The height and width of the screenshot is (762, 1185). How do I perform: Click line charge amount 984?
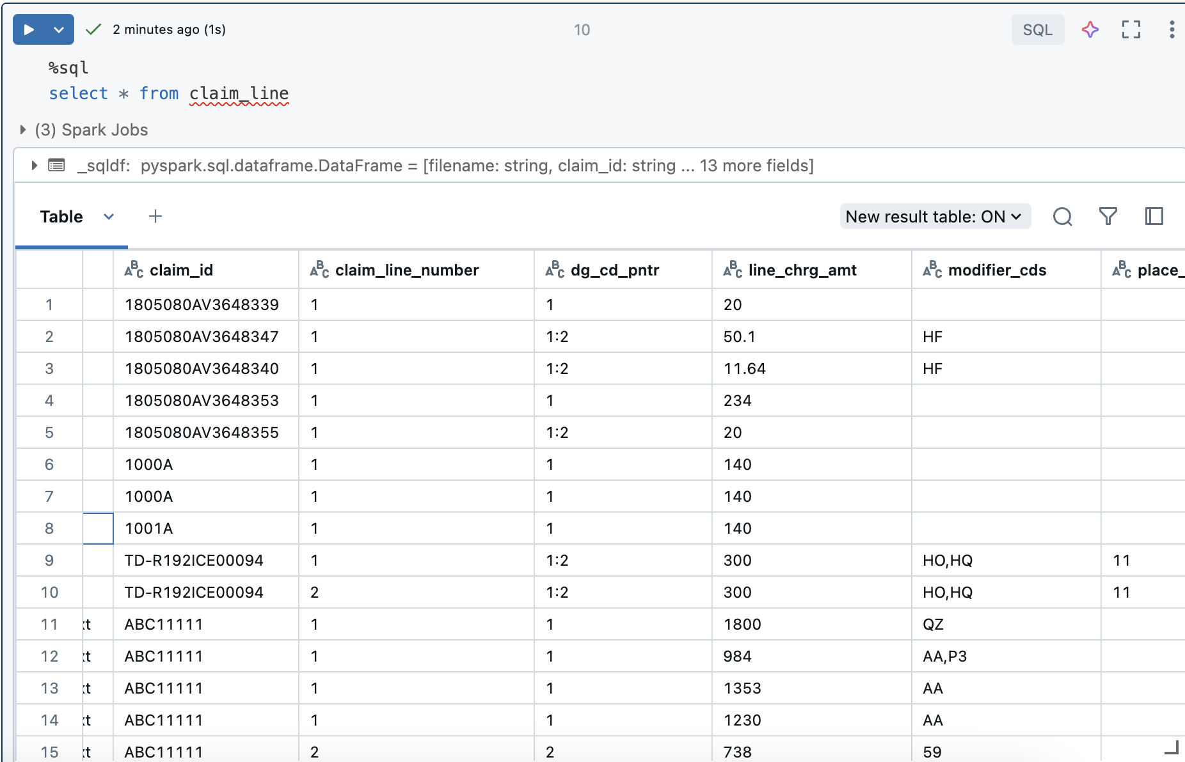(x=812, y=656)
